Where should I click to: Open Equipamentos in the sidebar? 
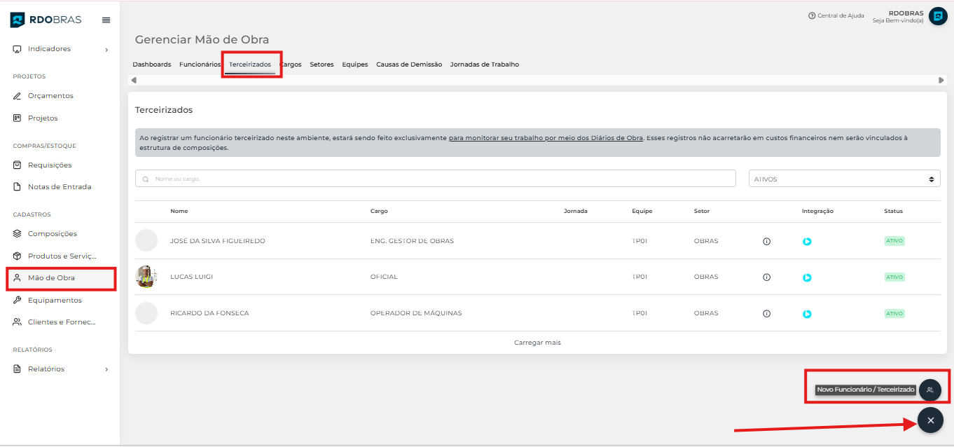[x=55, y=300]
